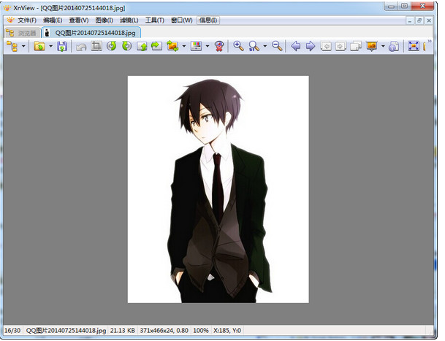
Task: Open the 图像(I) menu
Action: point(104,20)
